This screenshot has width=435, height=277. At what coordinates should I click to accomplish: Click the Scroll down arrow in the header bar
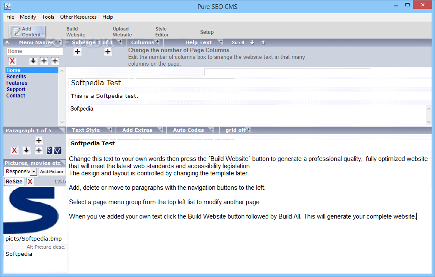coord(252,42)
